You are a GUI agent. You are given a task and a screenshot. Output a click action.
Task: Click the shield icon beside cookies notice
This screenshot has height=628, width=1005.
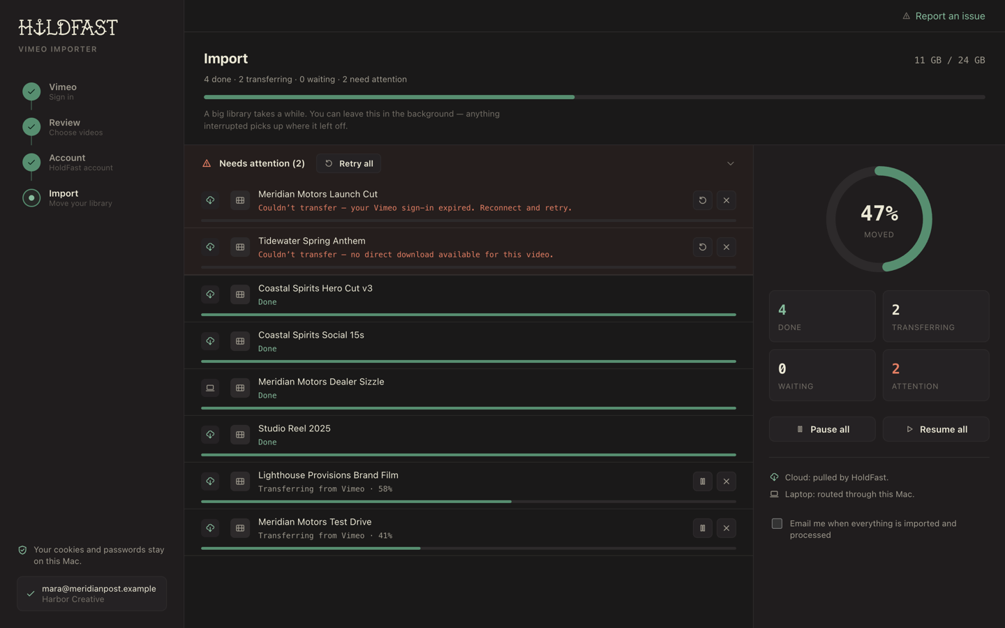coord(22,551)
